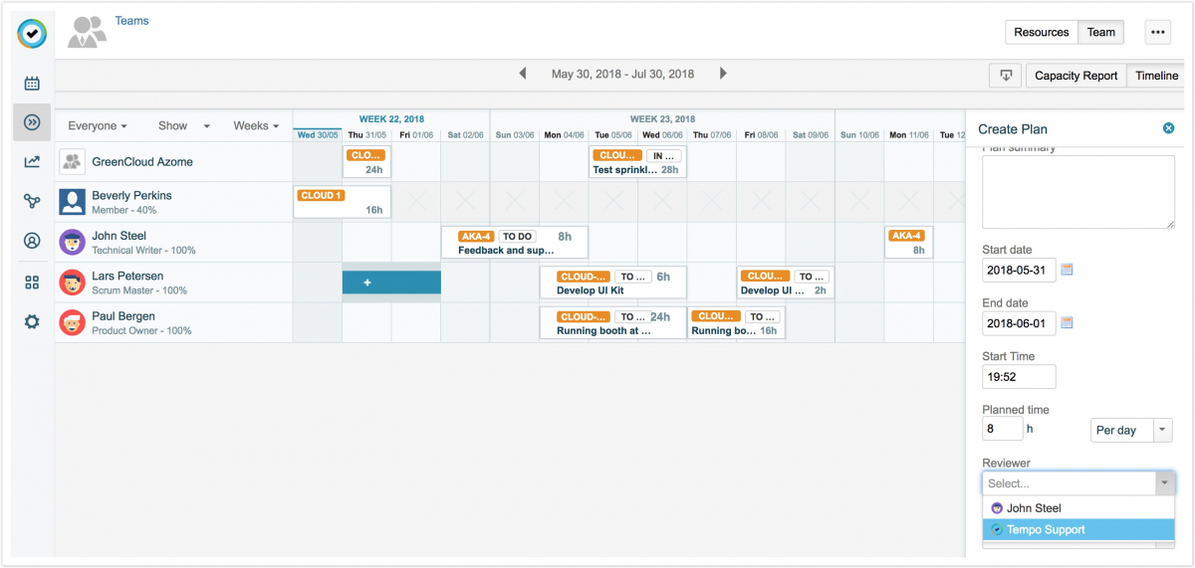The height and width of the screenshot is (568, 1195).
Task: Switch to Resources view
Action: (1041, 33)
